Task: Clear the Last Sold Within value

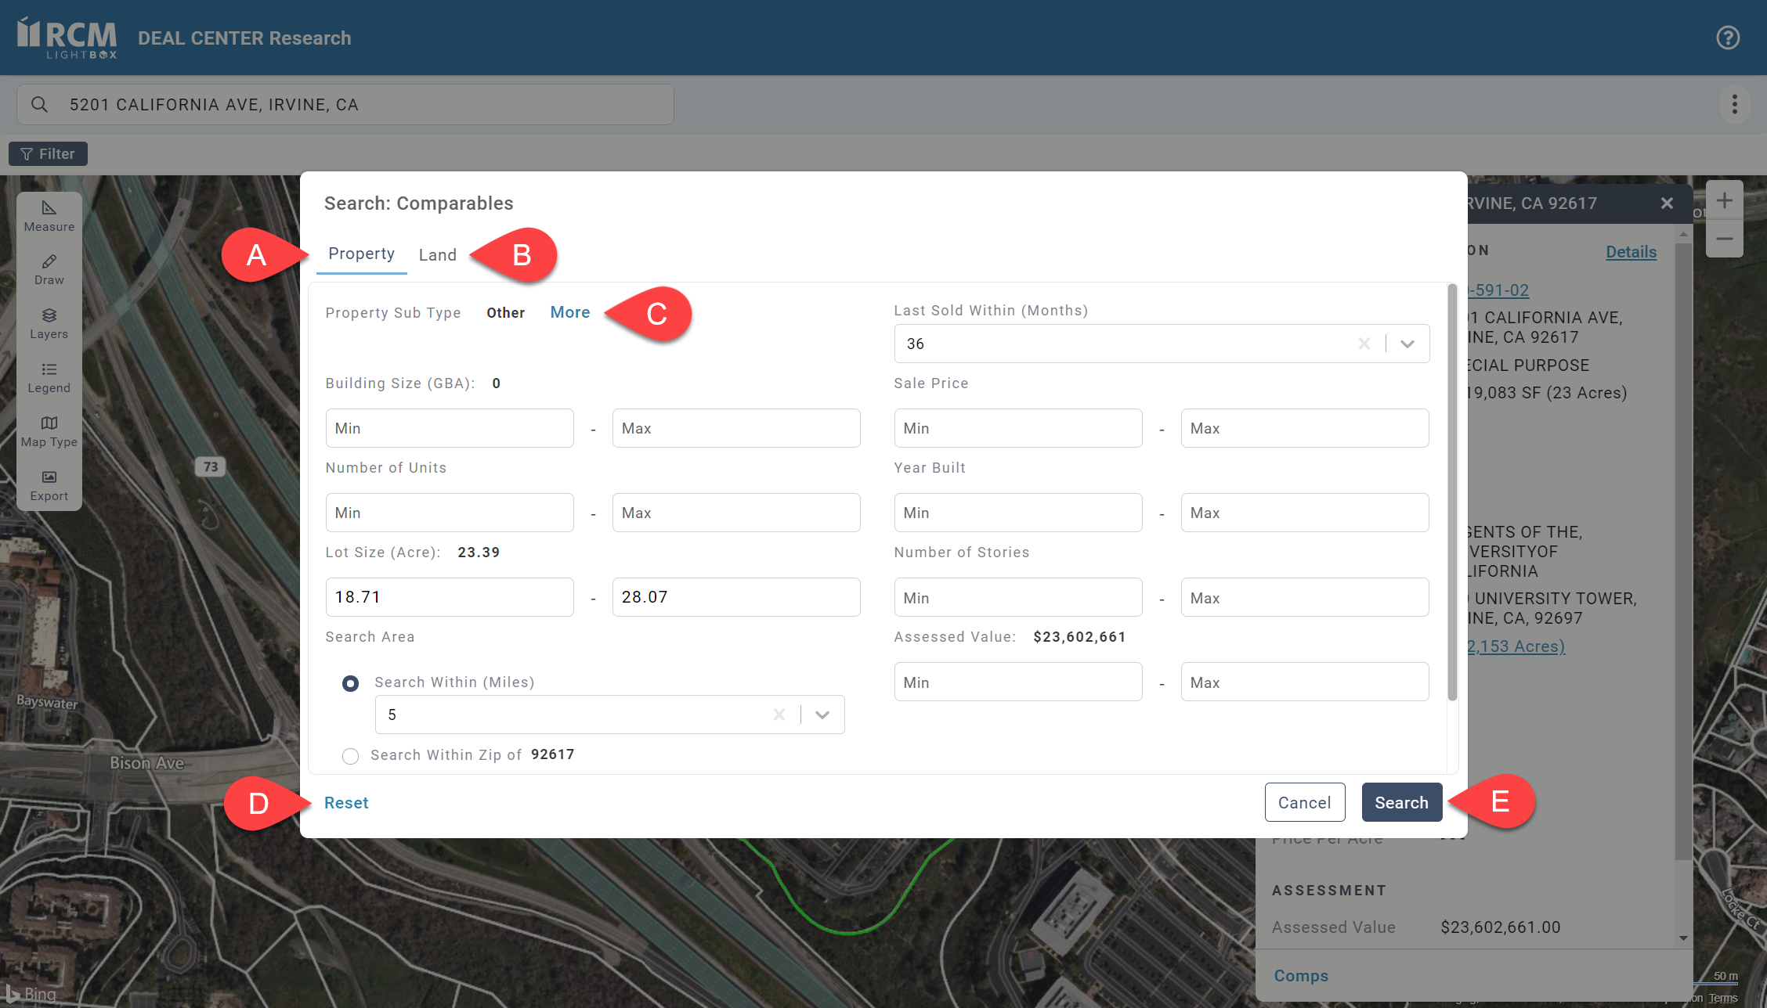Action: (1364, 344)
